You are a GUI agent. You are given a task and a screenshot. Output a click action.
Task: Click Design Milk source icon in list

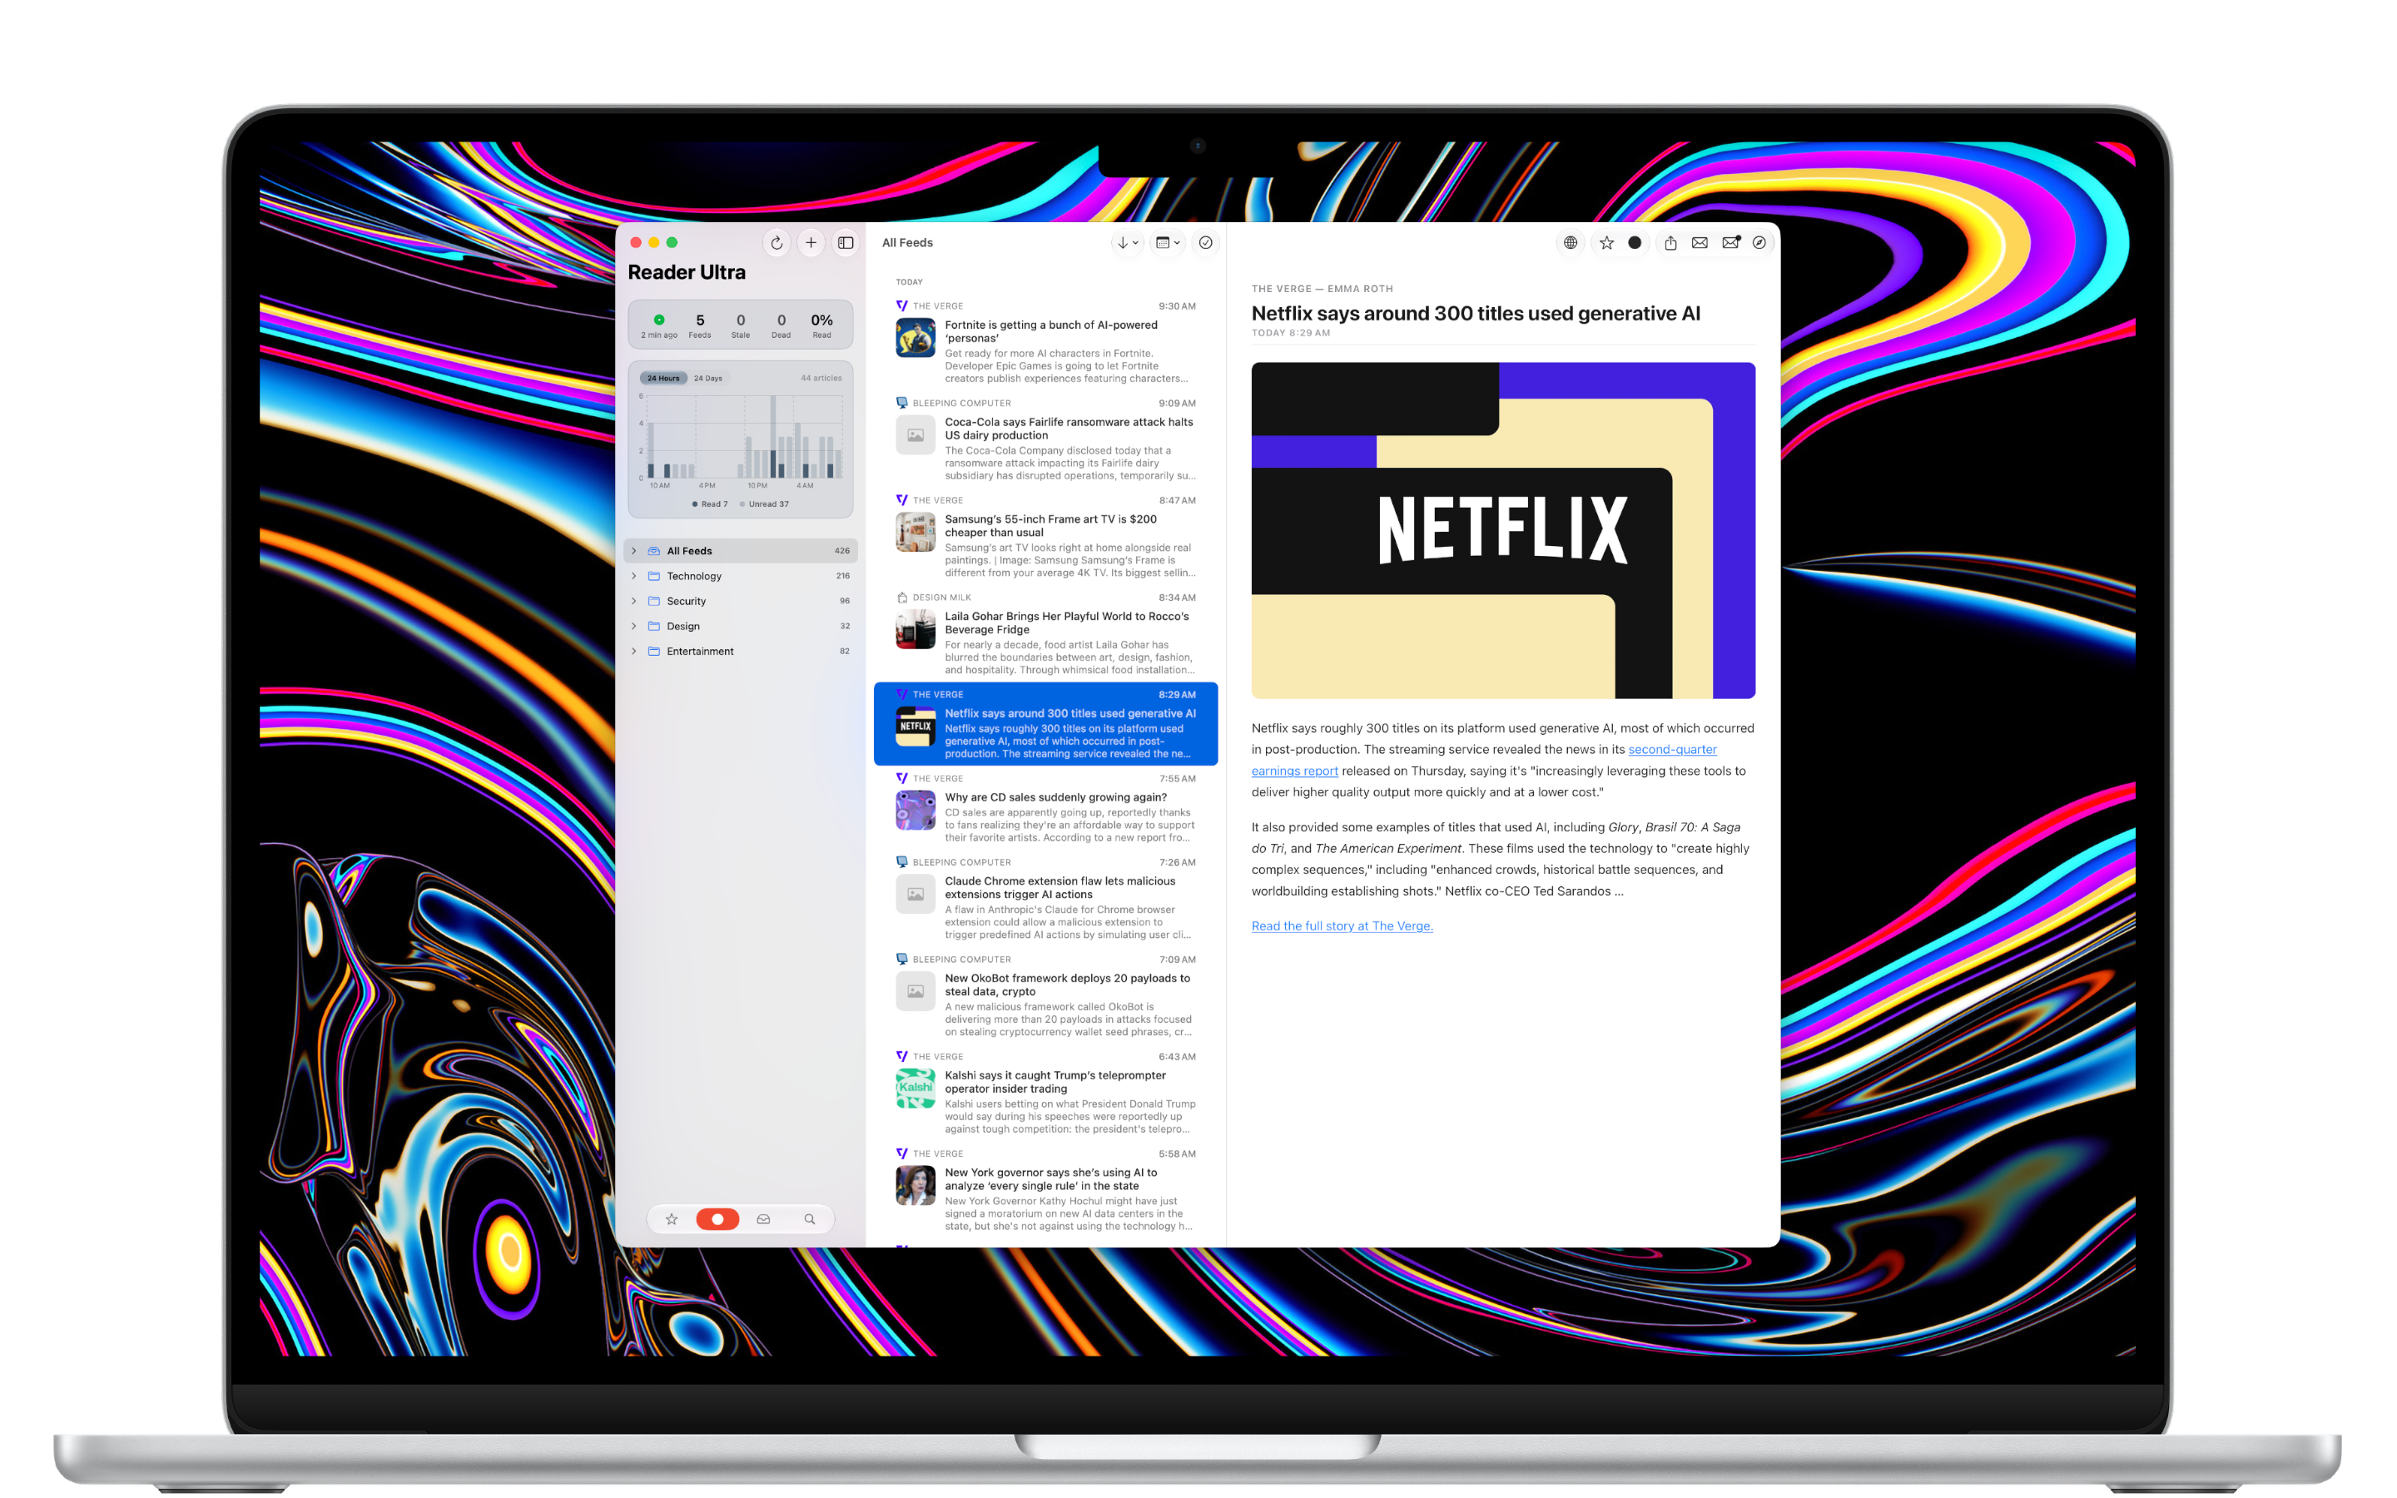pos(901,598)
